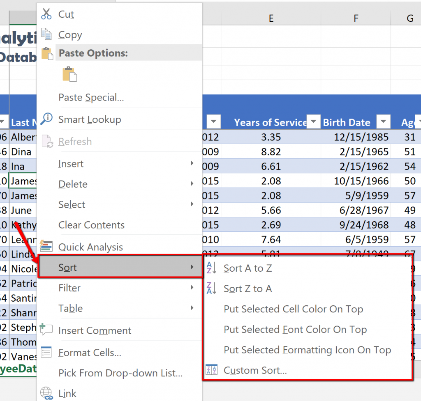Screen dimensions: 421x401
Task: Click the Insert Comment icon
Action: [x=46, y=328]
